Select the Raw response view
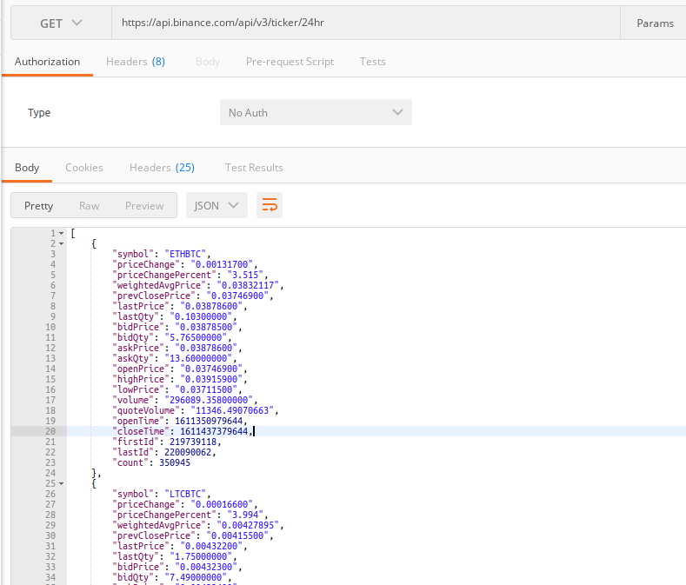The height and width of the screenshot is (585, 686). (x=89, y=206)
